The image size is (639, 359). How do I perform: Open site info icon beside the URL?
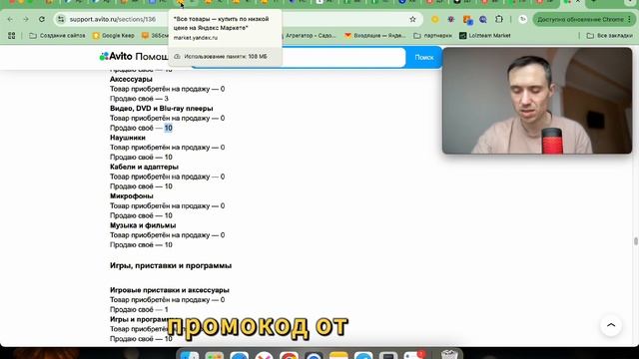(x=61, y=19)
